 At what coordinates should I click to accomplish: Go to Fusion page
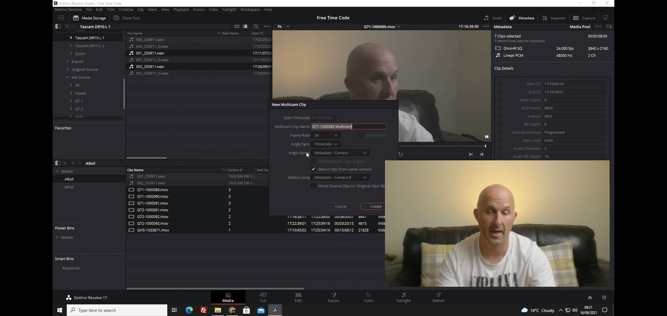point(333,297)
